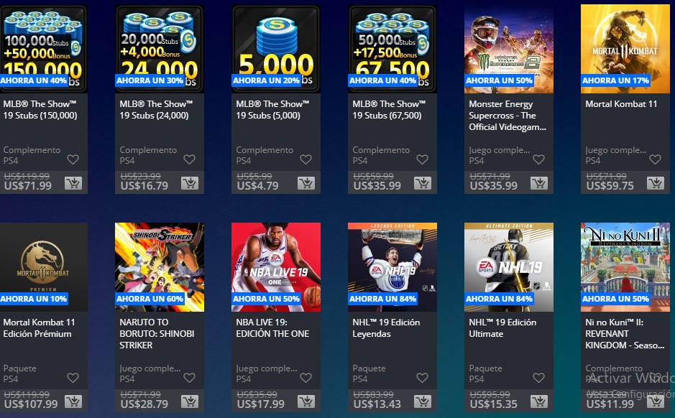Toggle heart on NHL 19 Edición Ultimate
Image resolution: width=675 pixels, height=418 pixels.
538,378
